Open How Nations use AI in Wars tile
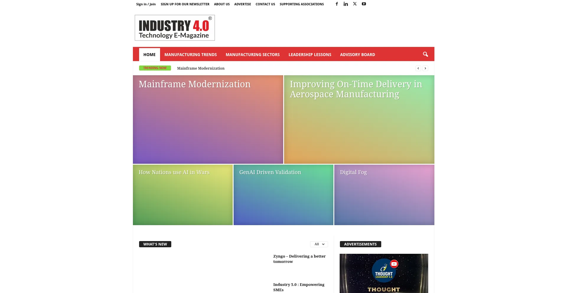The width and height of the screenshot is (567, 293). 183,195
